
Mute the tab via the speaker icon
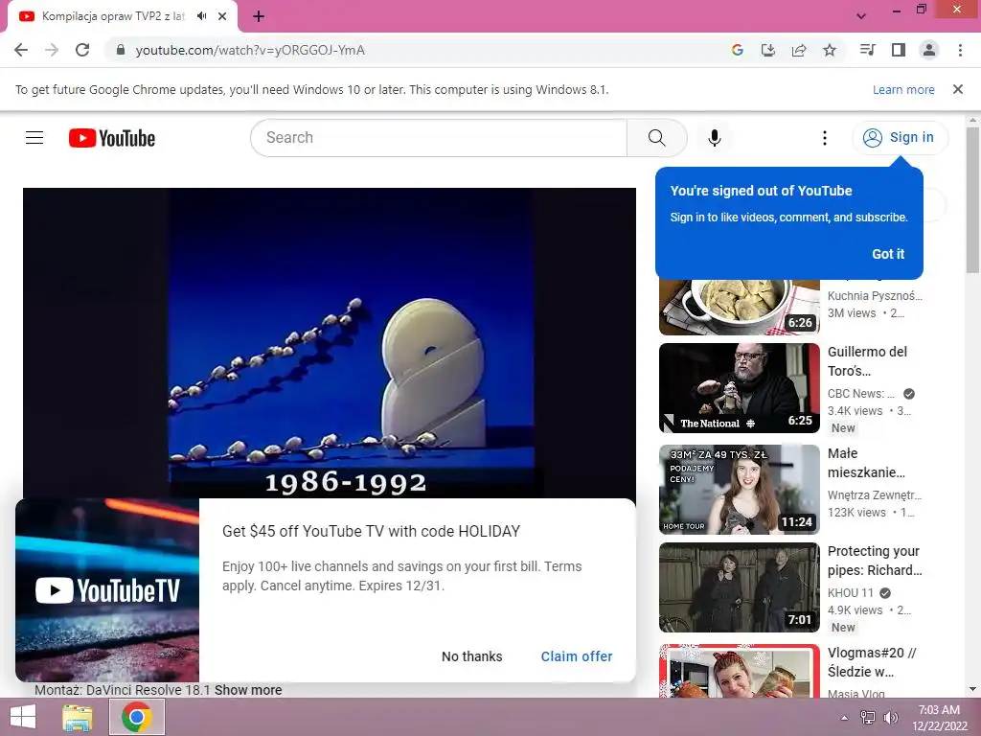[x=201, y=16]
